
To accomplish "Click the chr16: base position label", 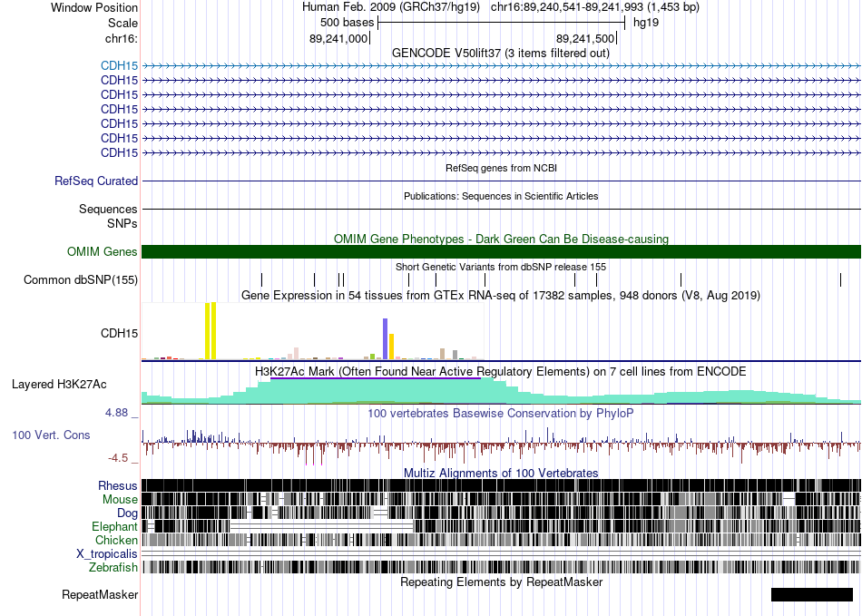I will (122, 38).
